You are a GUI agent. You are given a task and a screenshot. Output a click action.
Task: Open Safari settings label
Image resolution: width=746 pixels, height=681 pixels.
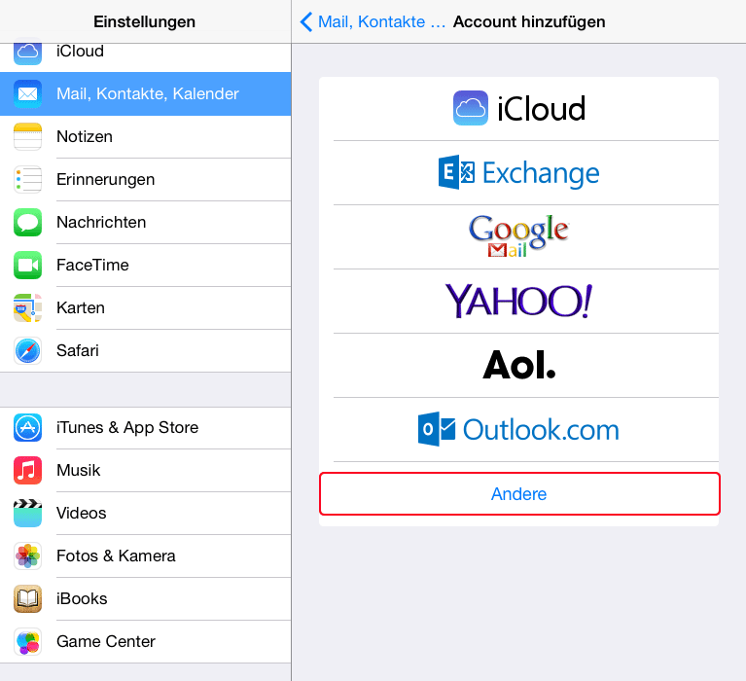point(78,351)
